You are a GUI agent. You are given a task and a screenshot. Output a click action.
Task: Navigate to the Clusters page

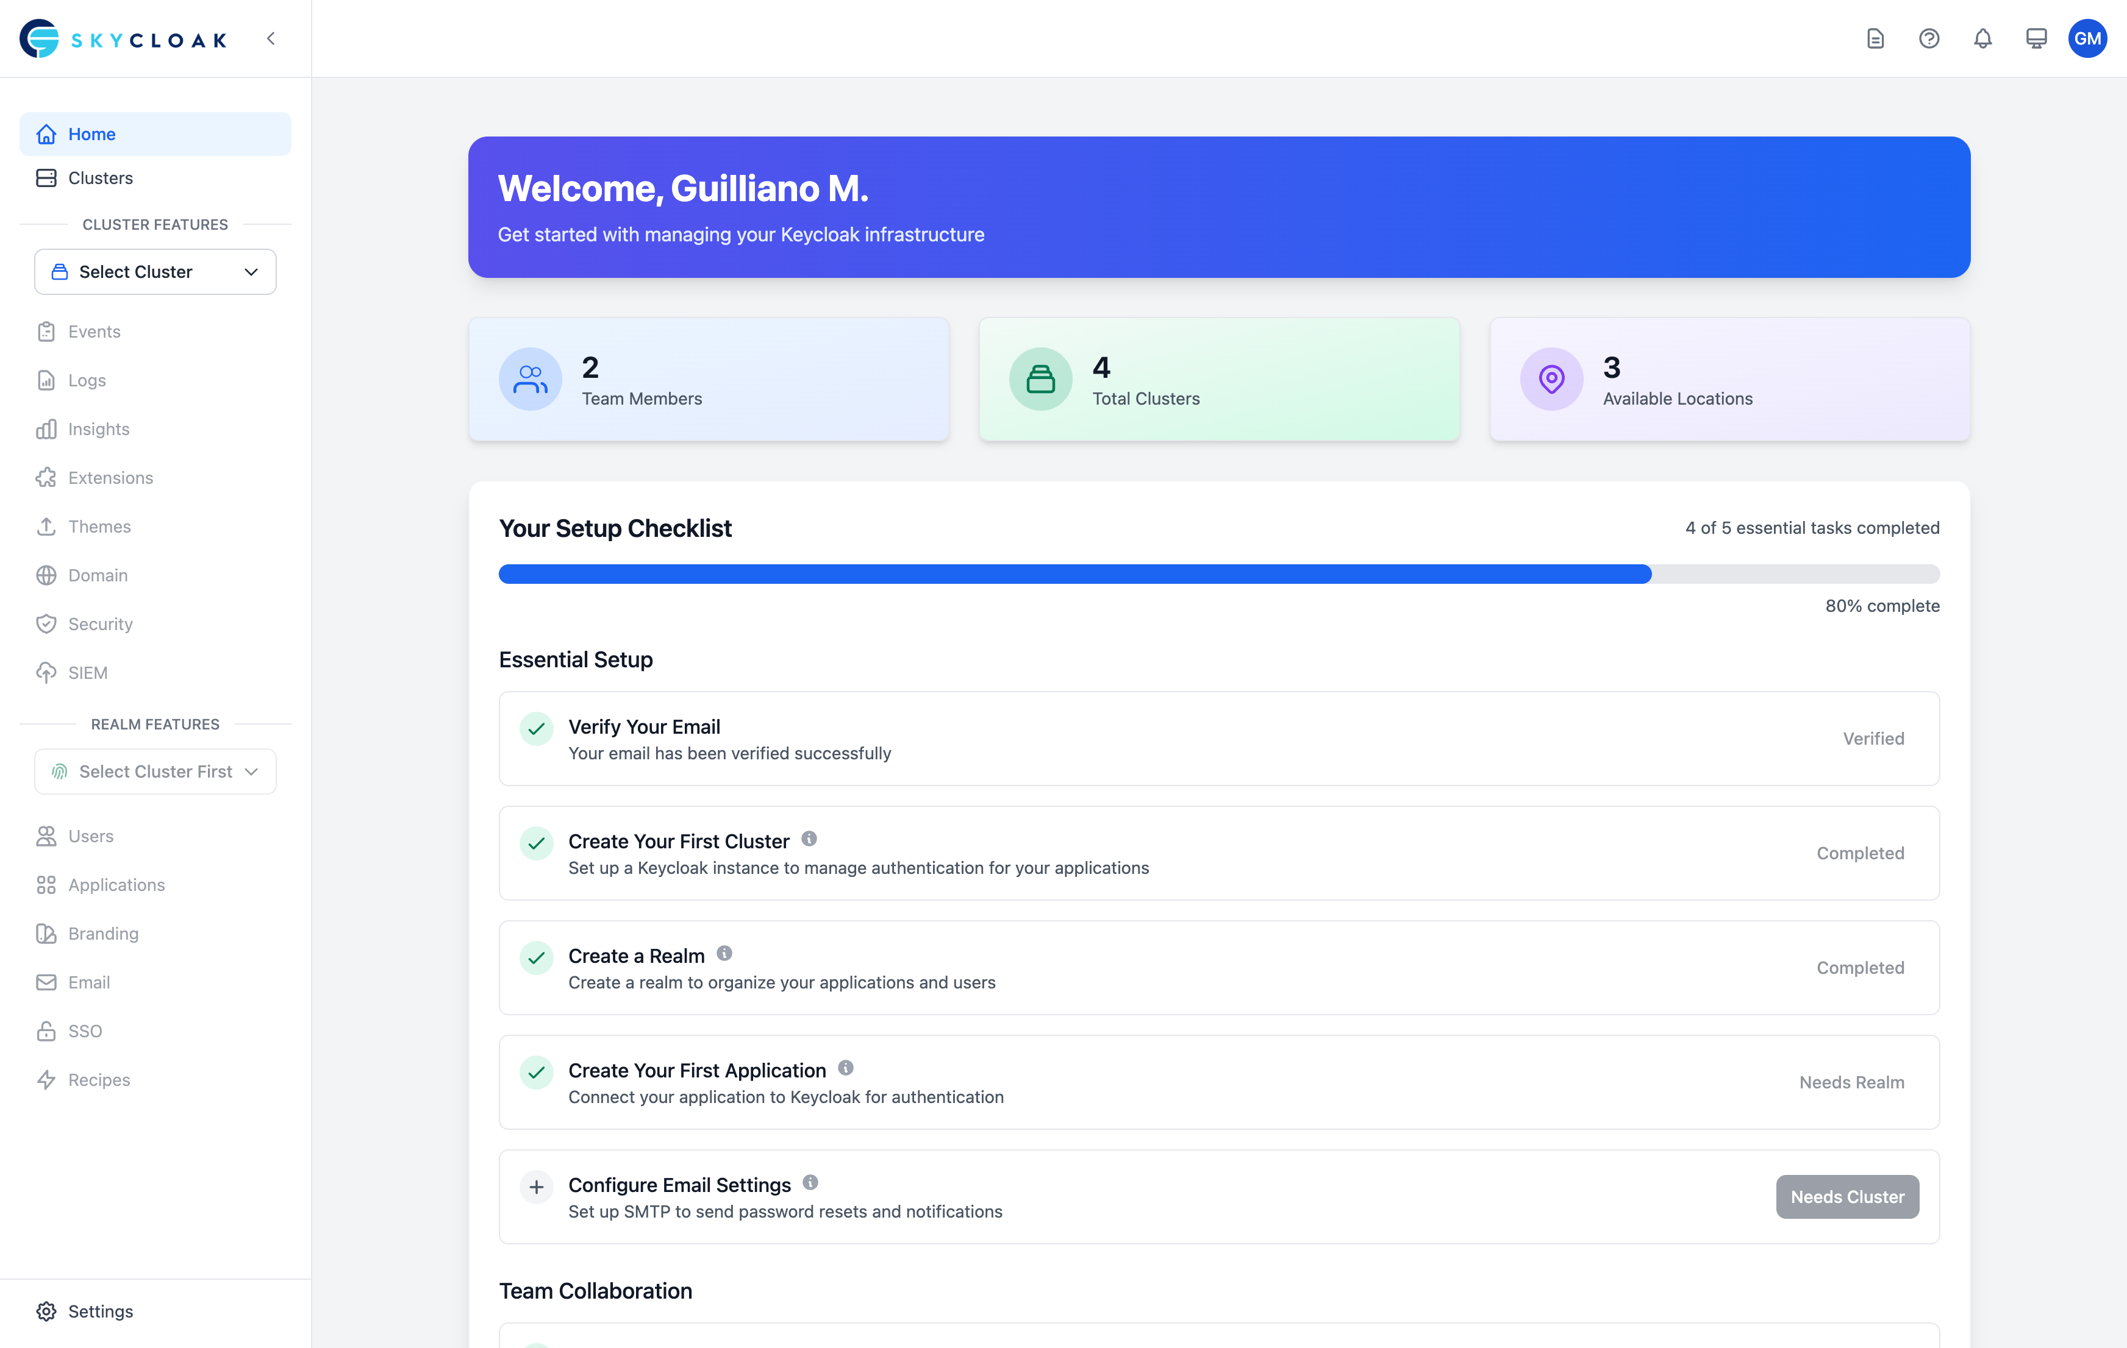pos(99,177)
